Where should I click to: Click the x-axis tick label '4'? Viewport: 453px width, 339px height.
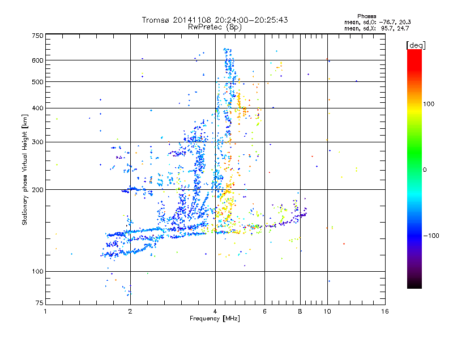(x=215, y=311)
